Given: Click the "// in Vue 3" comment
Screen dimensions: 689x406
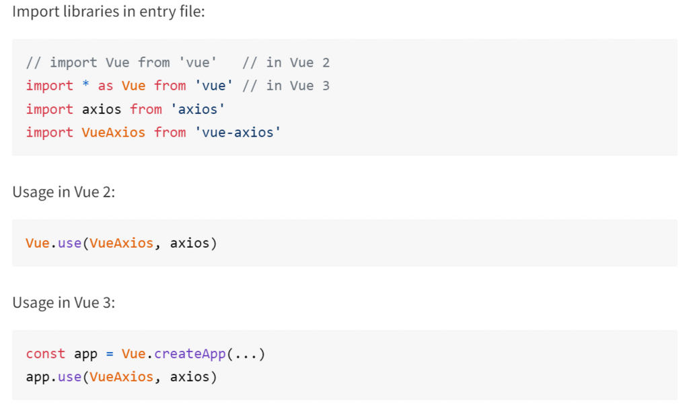Looking at the screenshot, I should tap(286, 86).
